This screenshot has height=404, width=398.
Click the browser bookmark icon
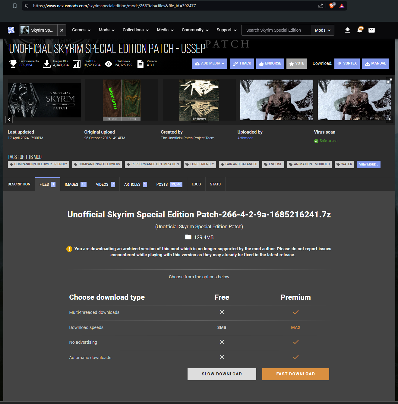[x=14, y=6]
